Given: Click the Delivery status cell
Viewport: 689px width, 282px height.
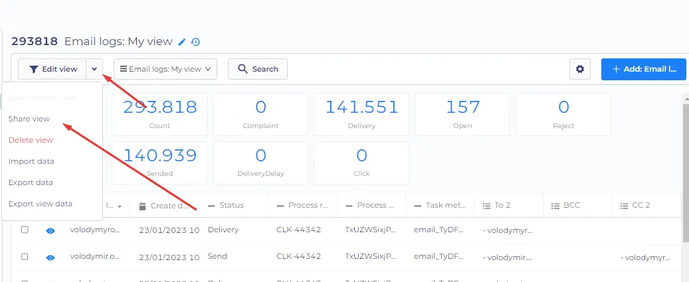Looking at the screenshot, I should point(223,230).
